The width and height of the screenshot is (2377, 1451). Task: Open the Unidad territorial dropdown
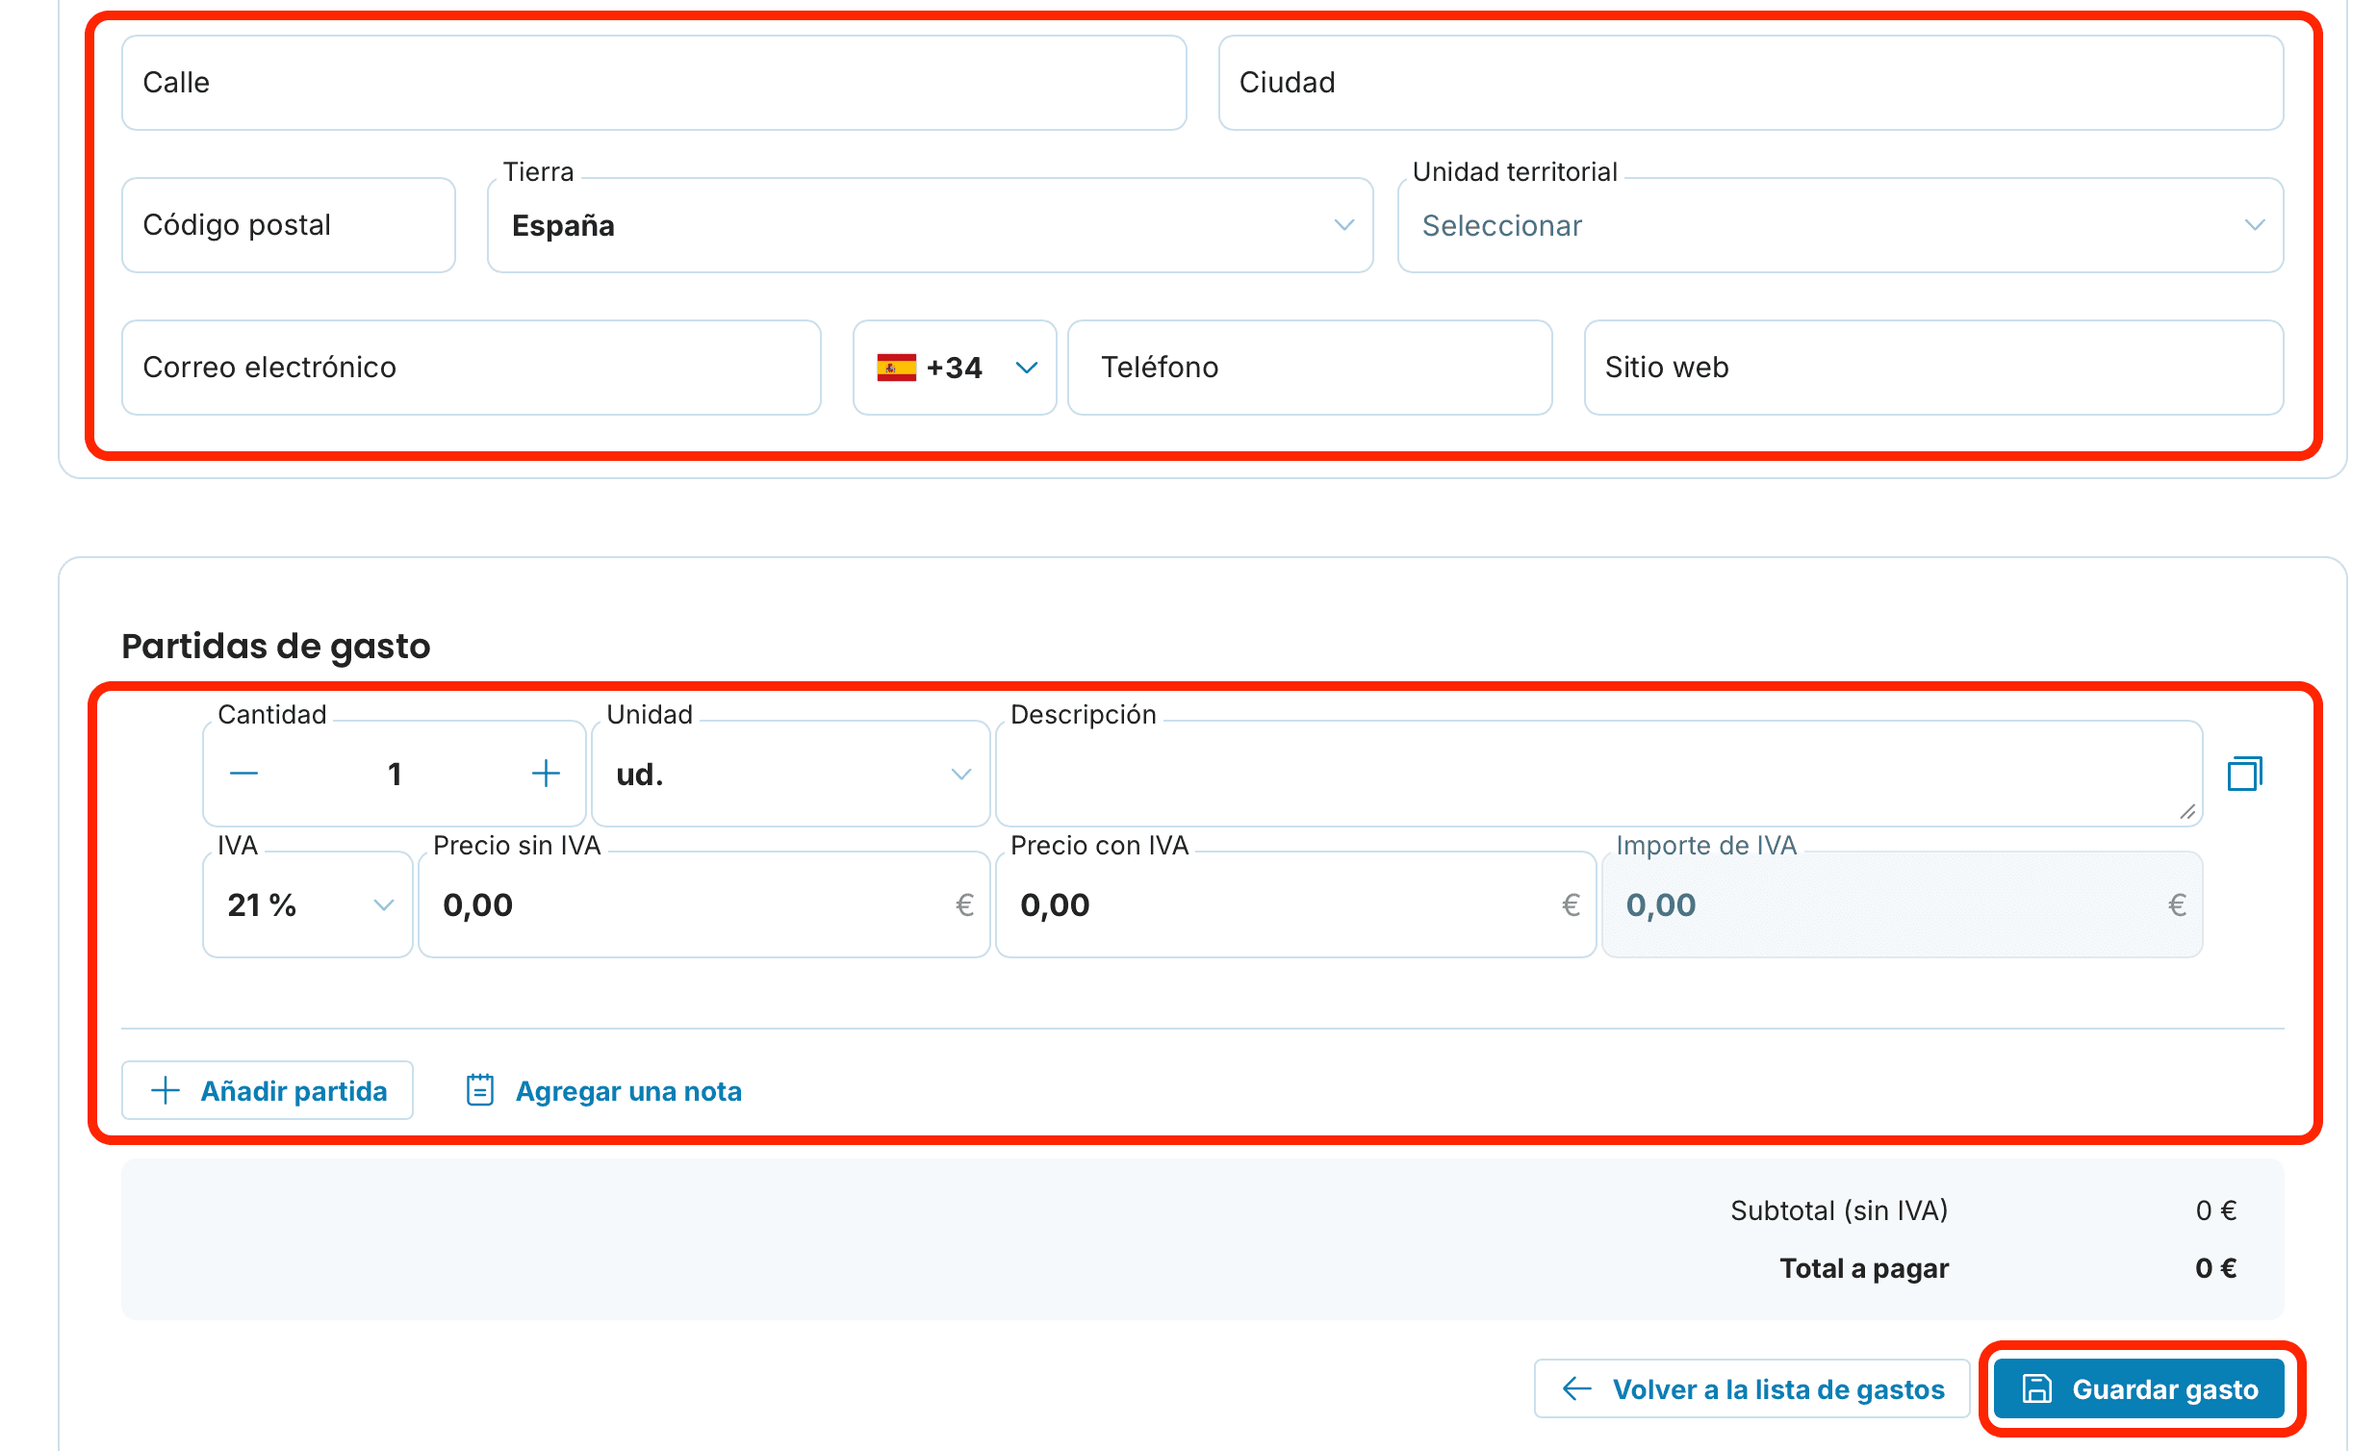1840,226
